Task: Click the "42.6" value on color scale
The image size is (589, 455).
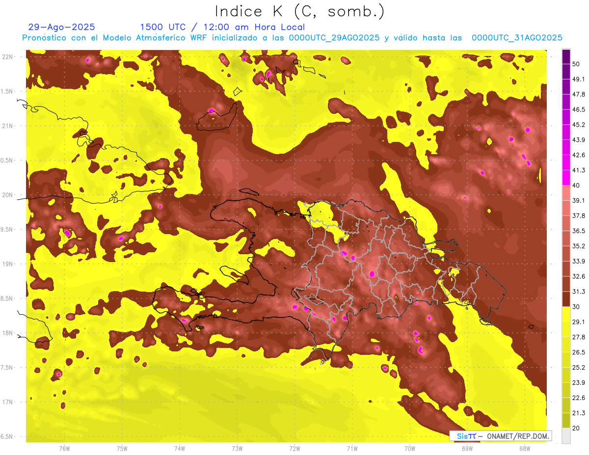Action: click(578, 155)
